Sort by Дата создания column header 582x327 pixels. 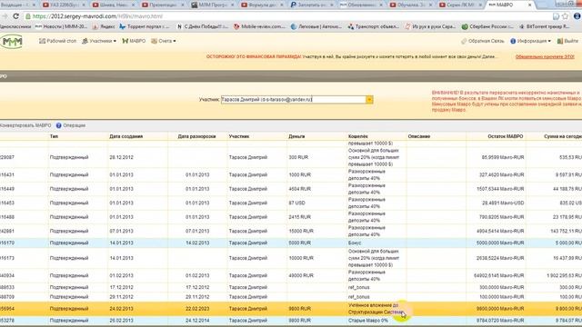[125, 136]
